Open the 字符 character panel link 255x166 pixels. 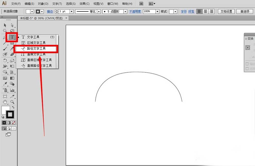pyautogui.click(x=184, y=11)
